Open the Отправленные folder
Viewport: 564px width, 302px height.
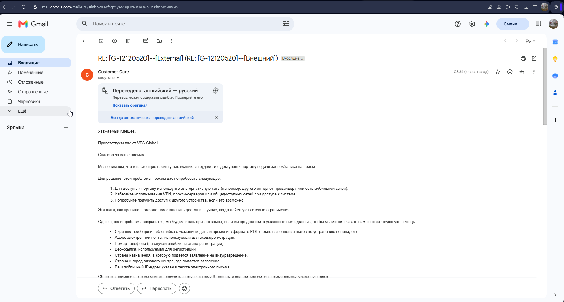click(36, 92)
